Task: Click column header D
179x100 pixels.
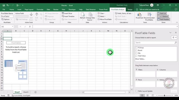Action: point(33,31)
